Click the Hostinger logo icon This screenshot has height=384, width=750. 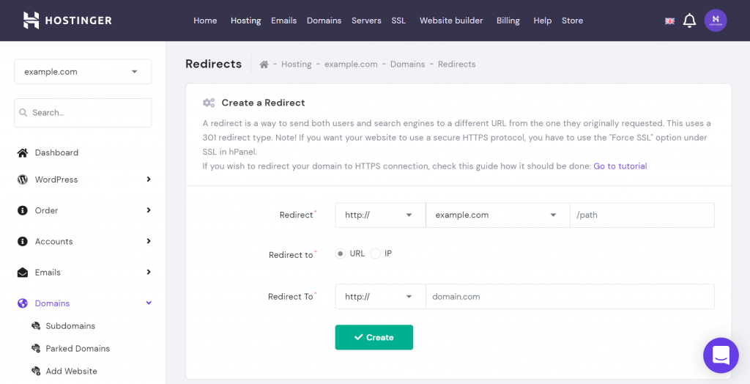[31, 21]
